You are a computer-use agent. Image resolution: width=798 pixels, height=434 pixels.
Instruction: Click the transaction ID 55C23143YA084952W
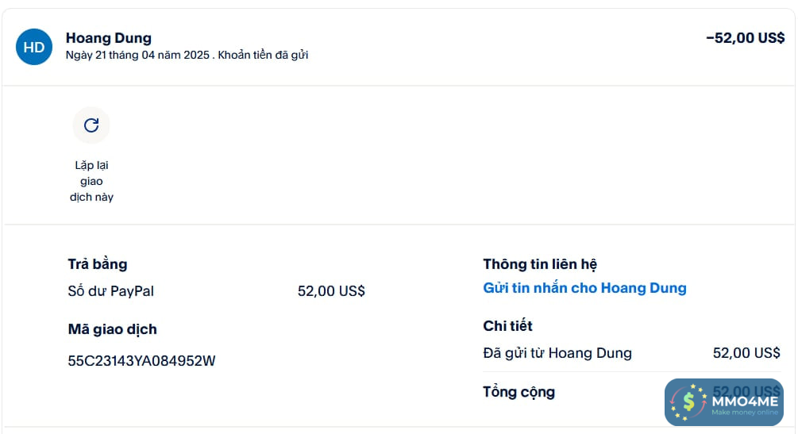tap(141, 361)
